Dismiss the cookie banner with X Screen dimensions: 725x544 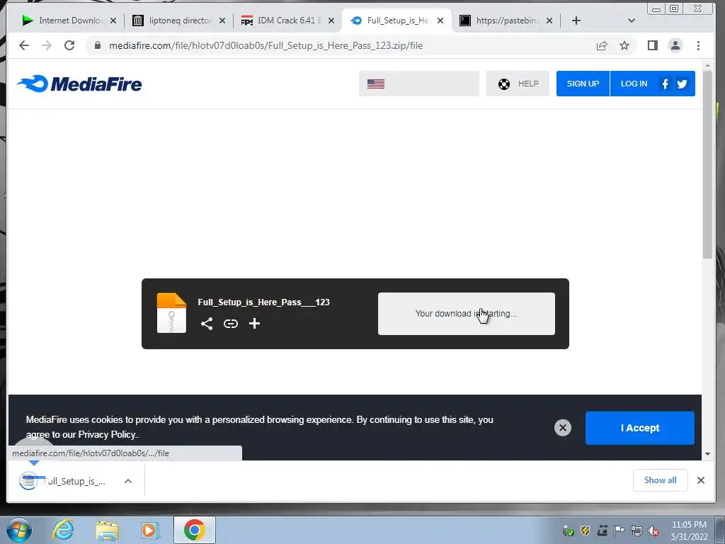pos(563,428)
